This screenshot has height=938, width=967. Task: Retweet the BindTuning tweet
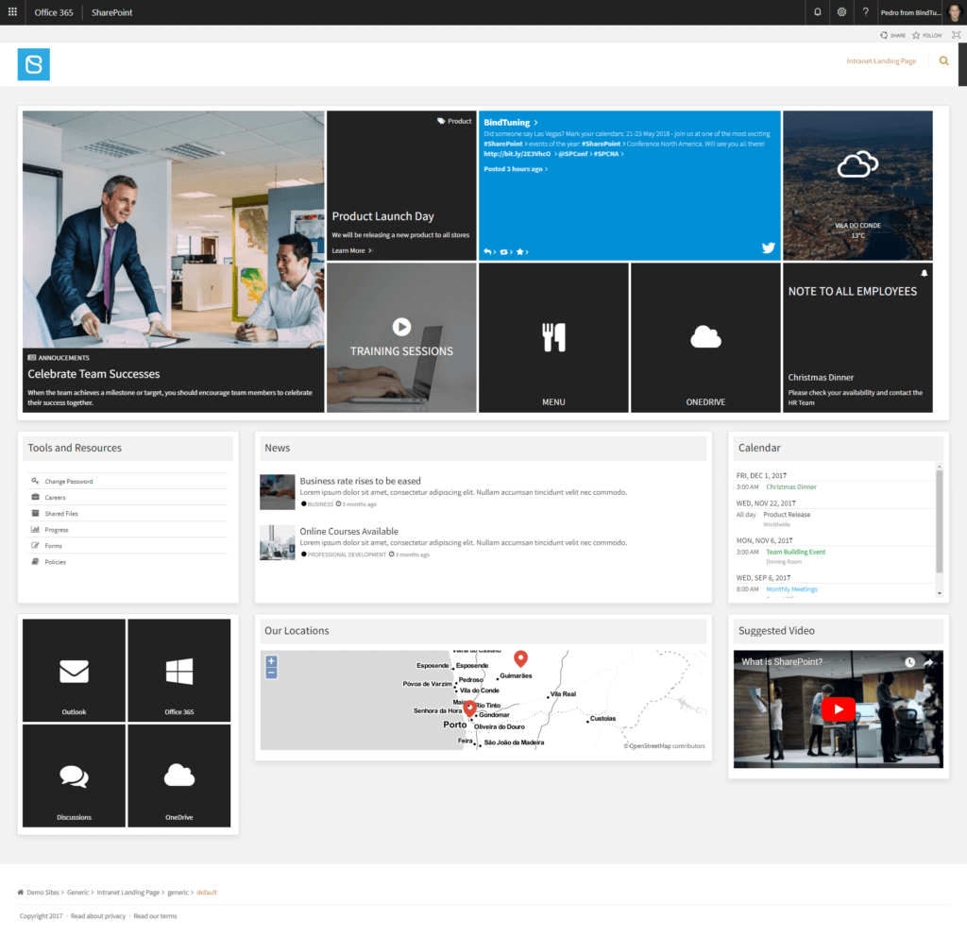coord(504,251)
